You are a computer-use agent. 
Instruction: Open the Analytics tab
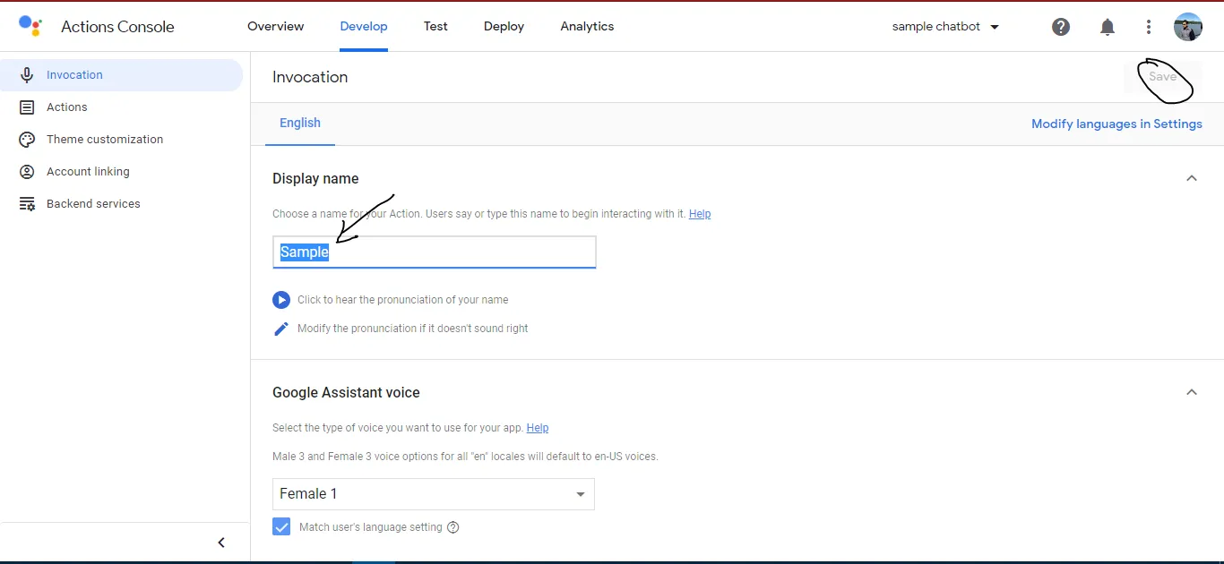pyautogui.click(x=587, y=26)
